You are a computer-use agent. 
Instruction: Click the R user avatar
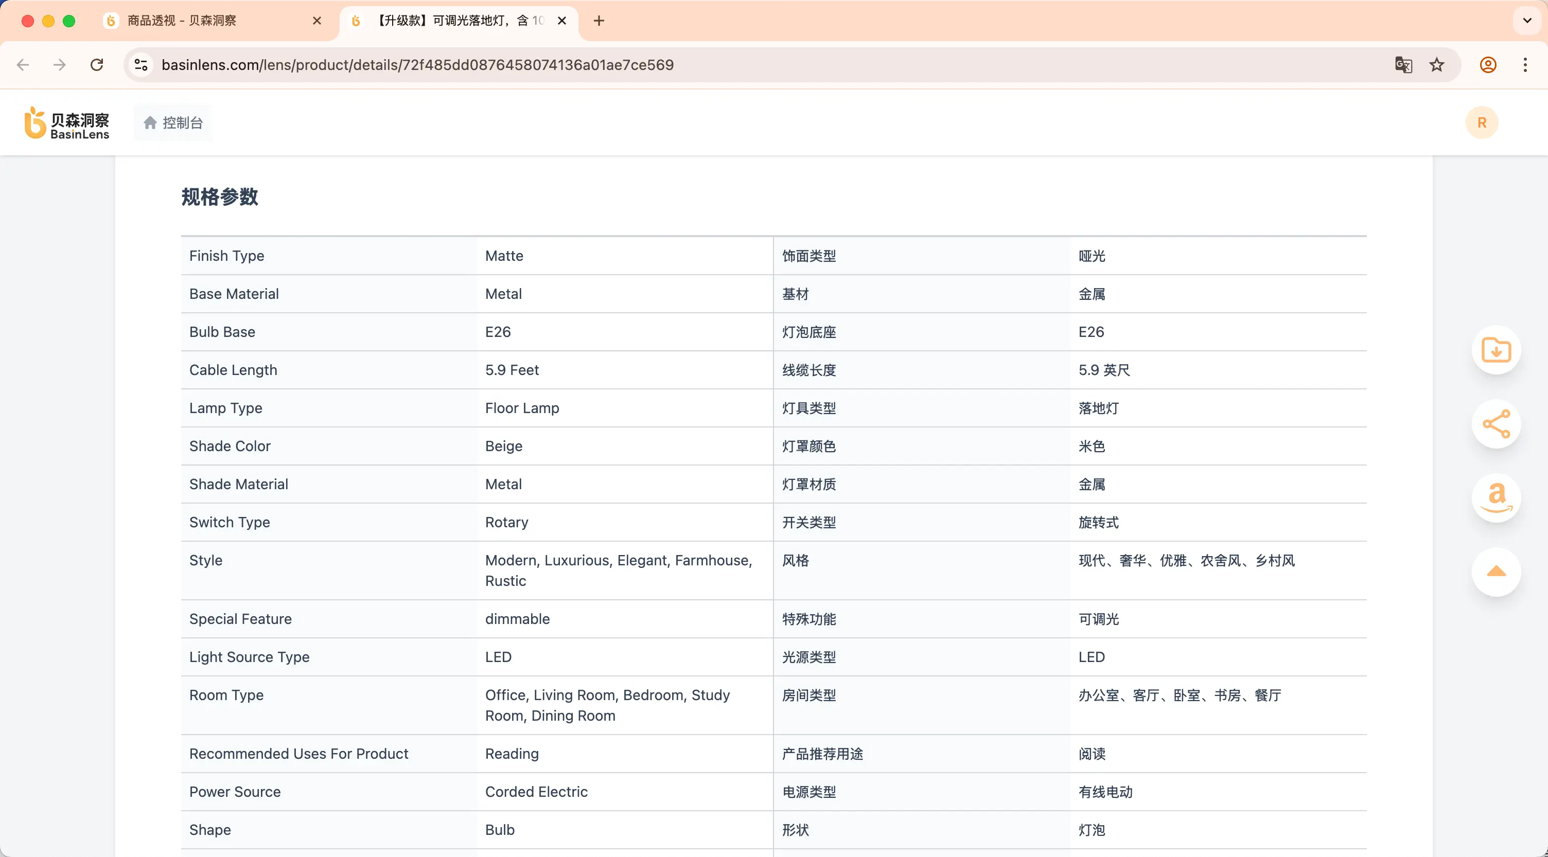click(x=1482, y=122)
